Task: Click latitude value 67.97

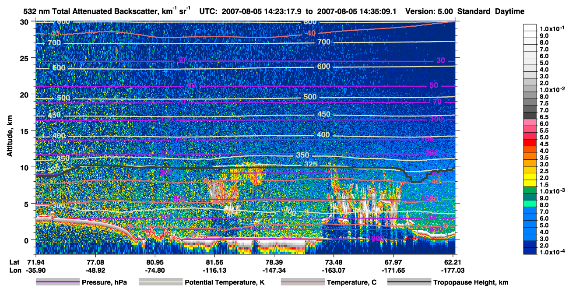Action: coord(394,262)
